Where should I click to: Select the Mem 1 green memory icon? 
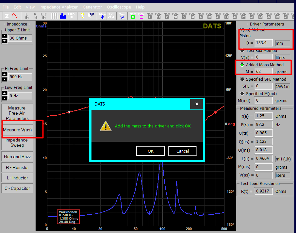tap(133, 16)
